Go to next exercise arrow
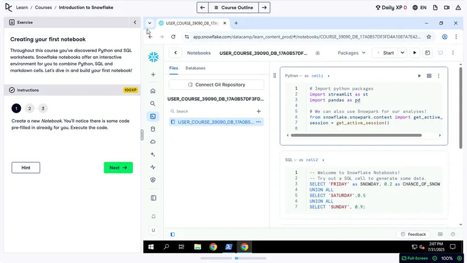This screenshot has height=263, width=467. (x=265, y=8)
